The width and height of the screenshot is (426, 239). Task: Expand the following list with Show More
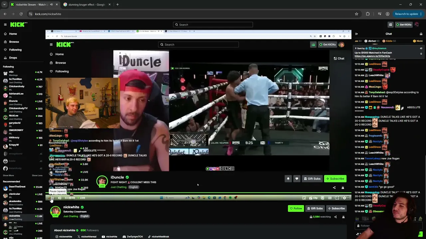pyautogui.click(x=8, y=176)
